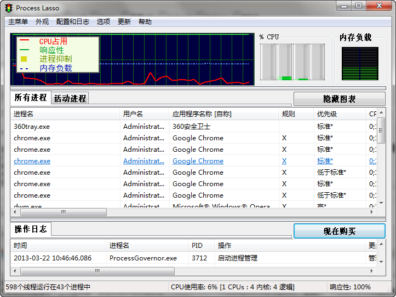
Task: Sort log by 时间 column header
Action: pyautogui.click(x=59, y=245)
